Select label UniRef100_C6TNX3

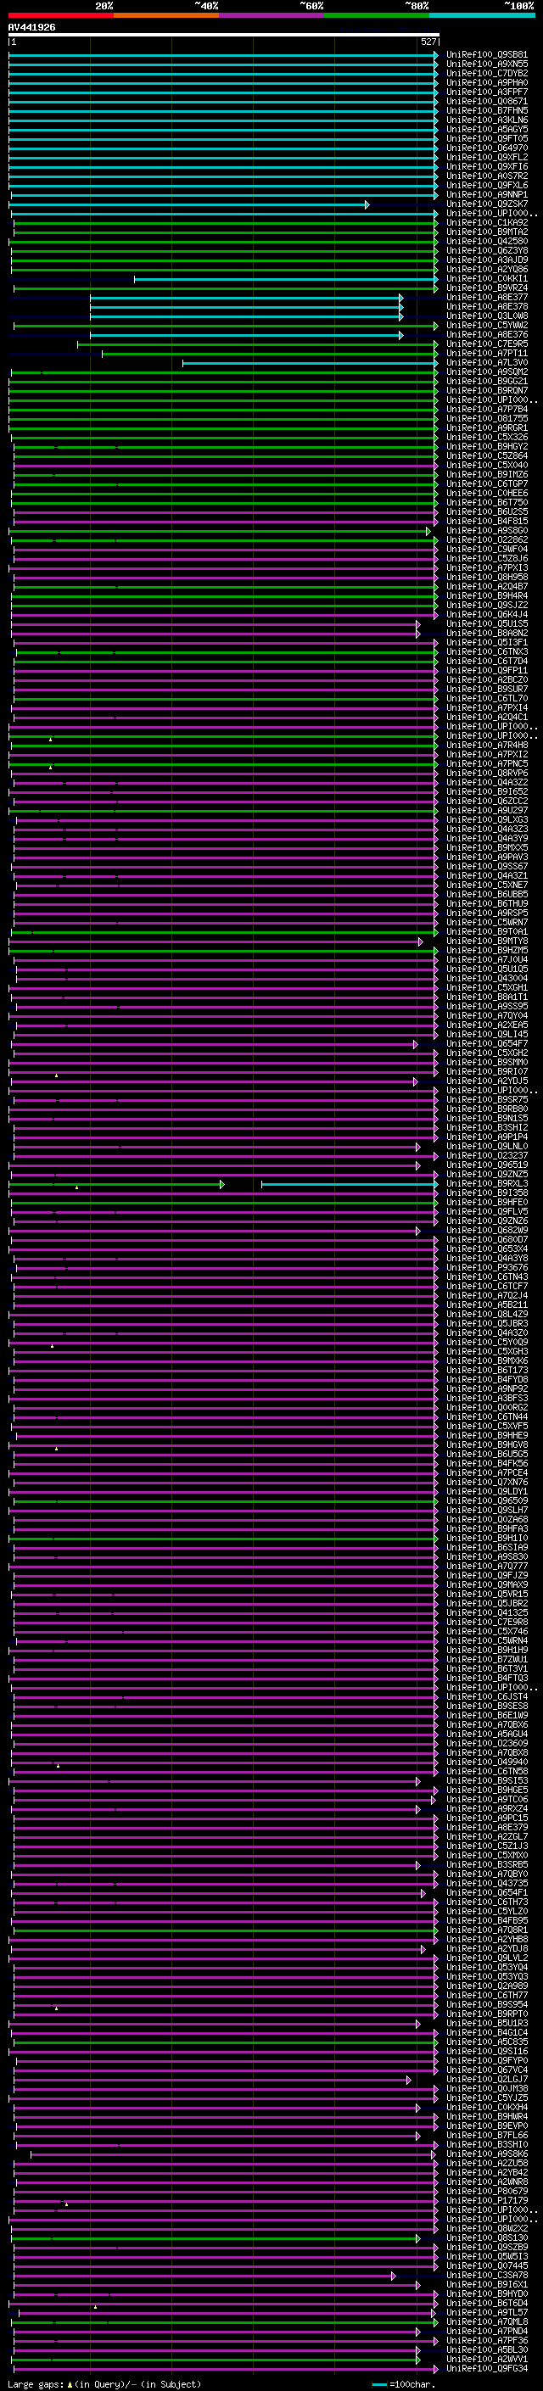click(486, 651)
